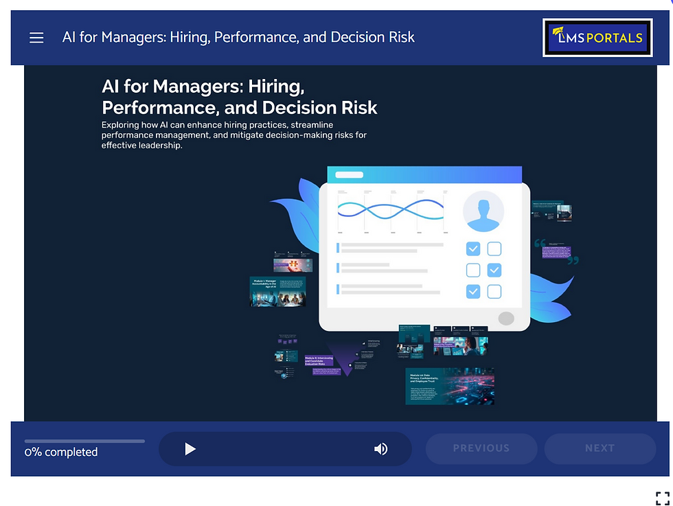Enter fullscreen using the corner expand icon
The width and height of the screenshot is (673, 506).
click(x=661, y=496)
